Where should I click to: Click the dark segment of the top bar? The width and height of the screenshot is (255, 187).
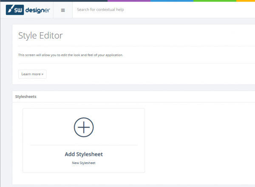click(x=53, y=1)
